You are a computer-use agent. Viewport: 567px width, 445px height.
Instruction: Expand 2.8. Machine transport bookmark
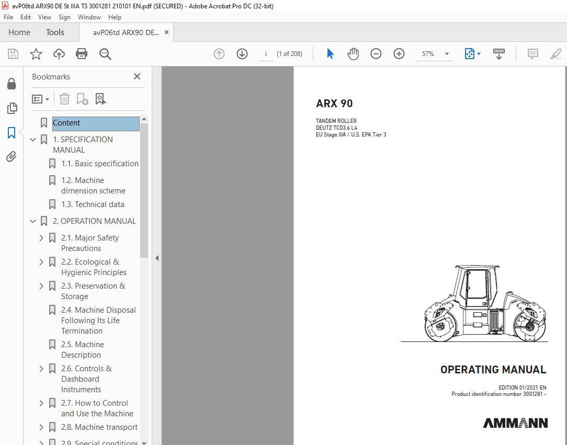pos(41,427)
